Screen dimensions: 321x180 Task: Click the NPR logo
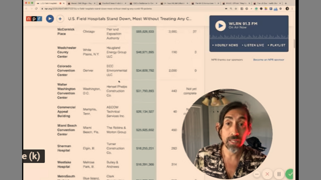point(34,19)
